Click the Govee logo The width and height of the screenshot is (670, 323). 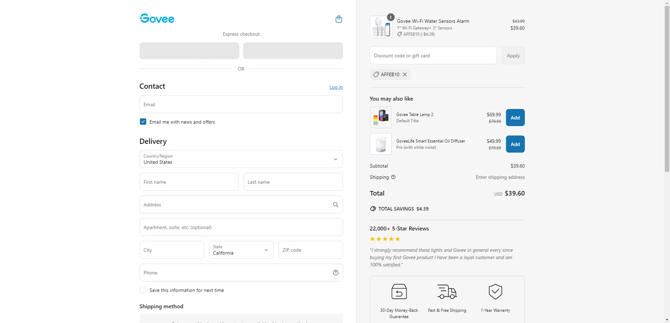pyautogui.click(x=157, y=18)
